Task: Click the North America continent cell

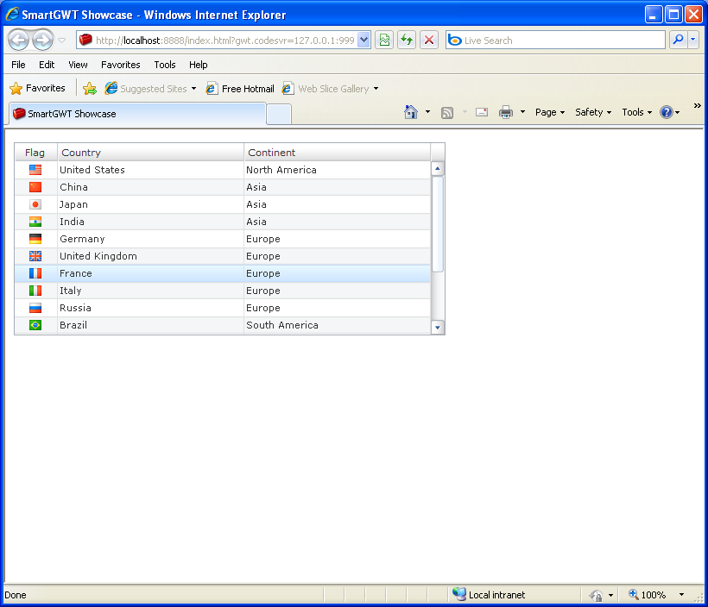Action: [337, 170]
